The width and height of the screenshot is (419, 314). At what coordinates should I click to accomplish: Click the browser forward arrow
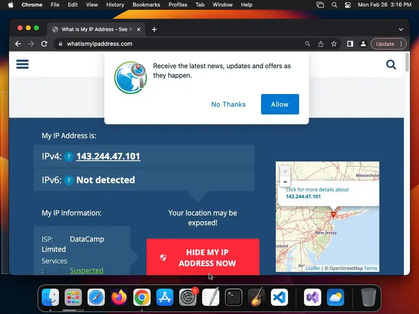click(x=31, y=44)
